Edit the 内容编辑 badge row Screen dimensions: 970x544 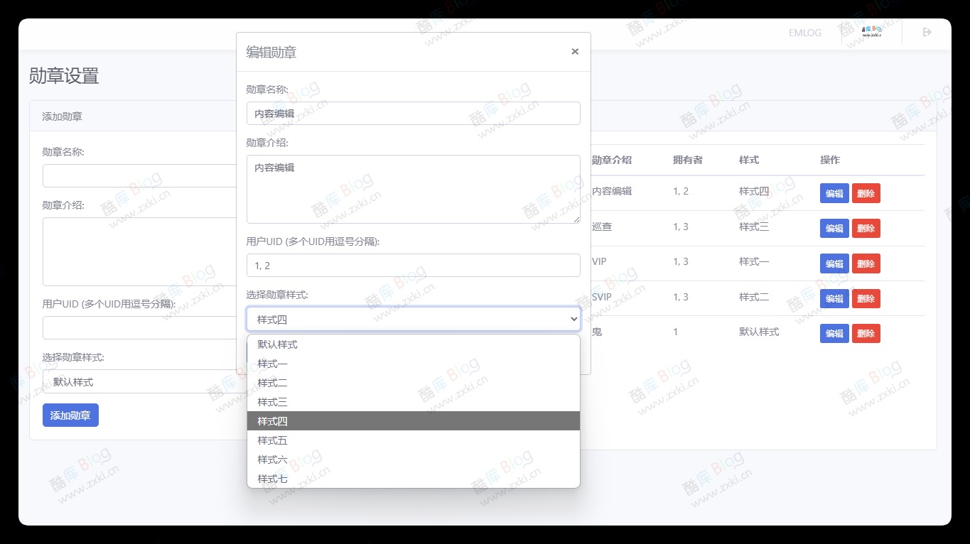point(834,192)
